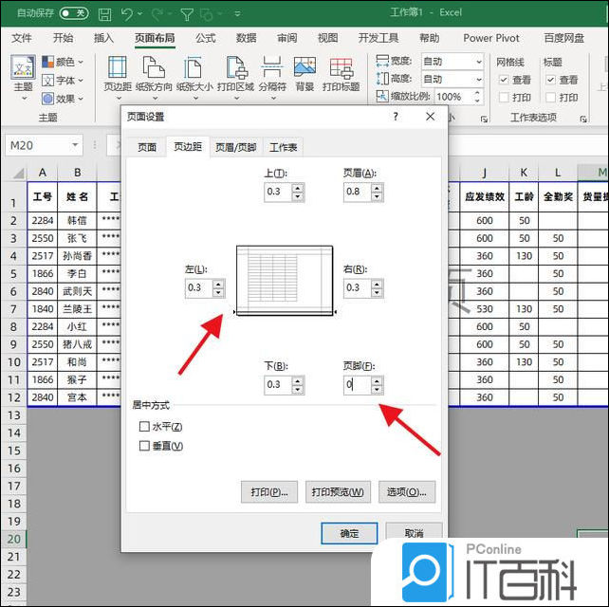Uncheck 网格线 查看 checkbox
Screen dimensions: 609x607
503,81
